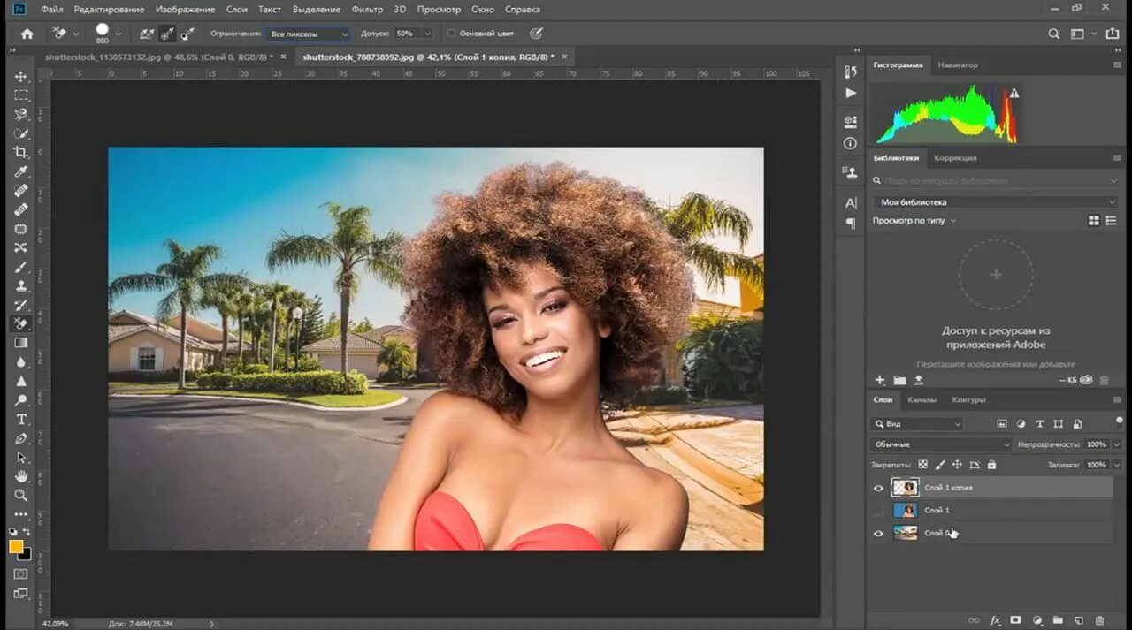Add layer mask from Layers panel footer
Image resolution: width=1132 pixels, height=630 pixels.
tap(1016, 620)
